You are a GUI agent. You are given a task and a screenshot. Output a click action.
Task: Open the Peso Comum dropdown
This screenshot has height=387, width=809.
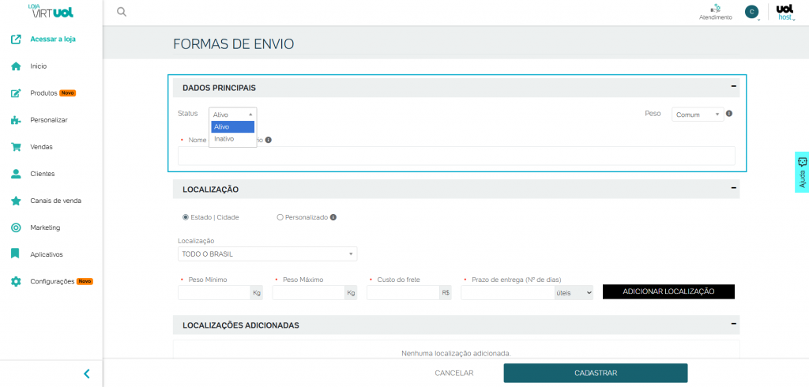coord(697,115)
